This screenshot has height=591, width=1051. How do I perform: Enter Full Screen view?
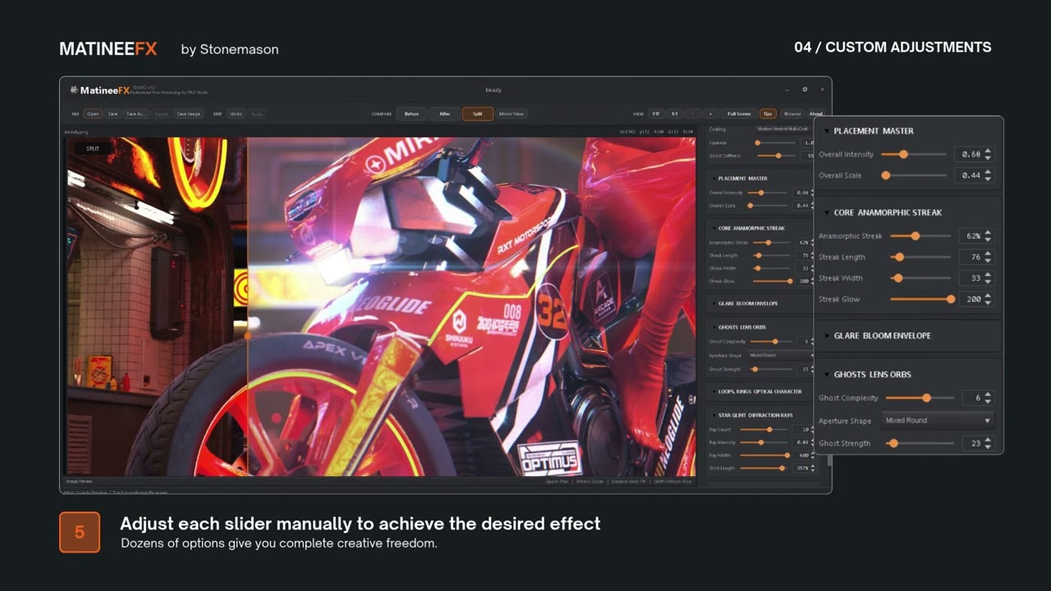(x=739, y=114)
